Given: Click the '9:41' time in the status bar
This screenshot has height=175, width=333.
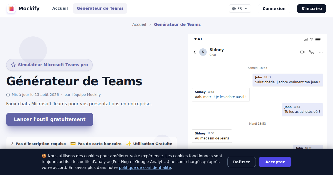Looking at the screenshot, I should click(198, 39).
